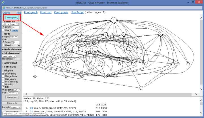Screen dimensions: 204x118
Task: Enable the Gap years checkbox
Action: 3,79
